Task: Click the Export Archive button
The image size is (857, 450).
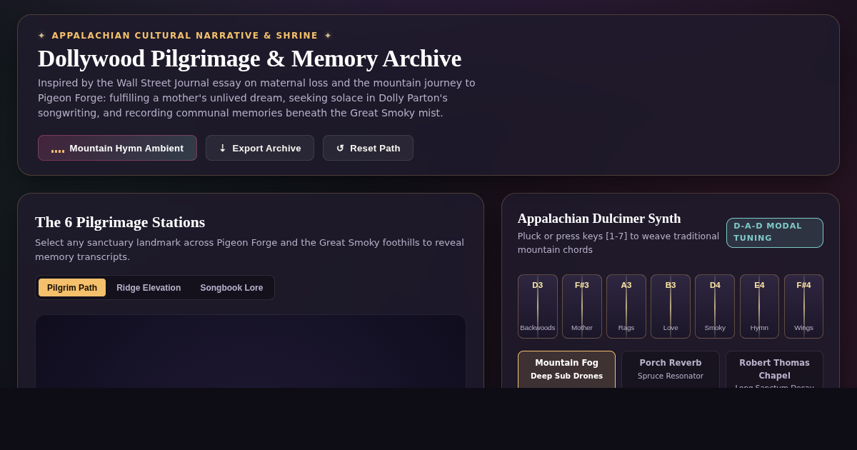Action: (260, 148)
